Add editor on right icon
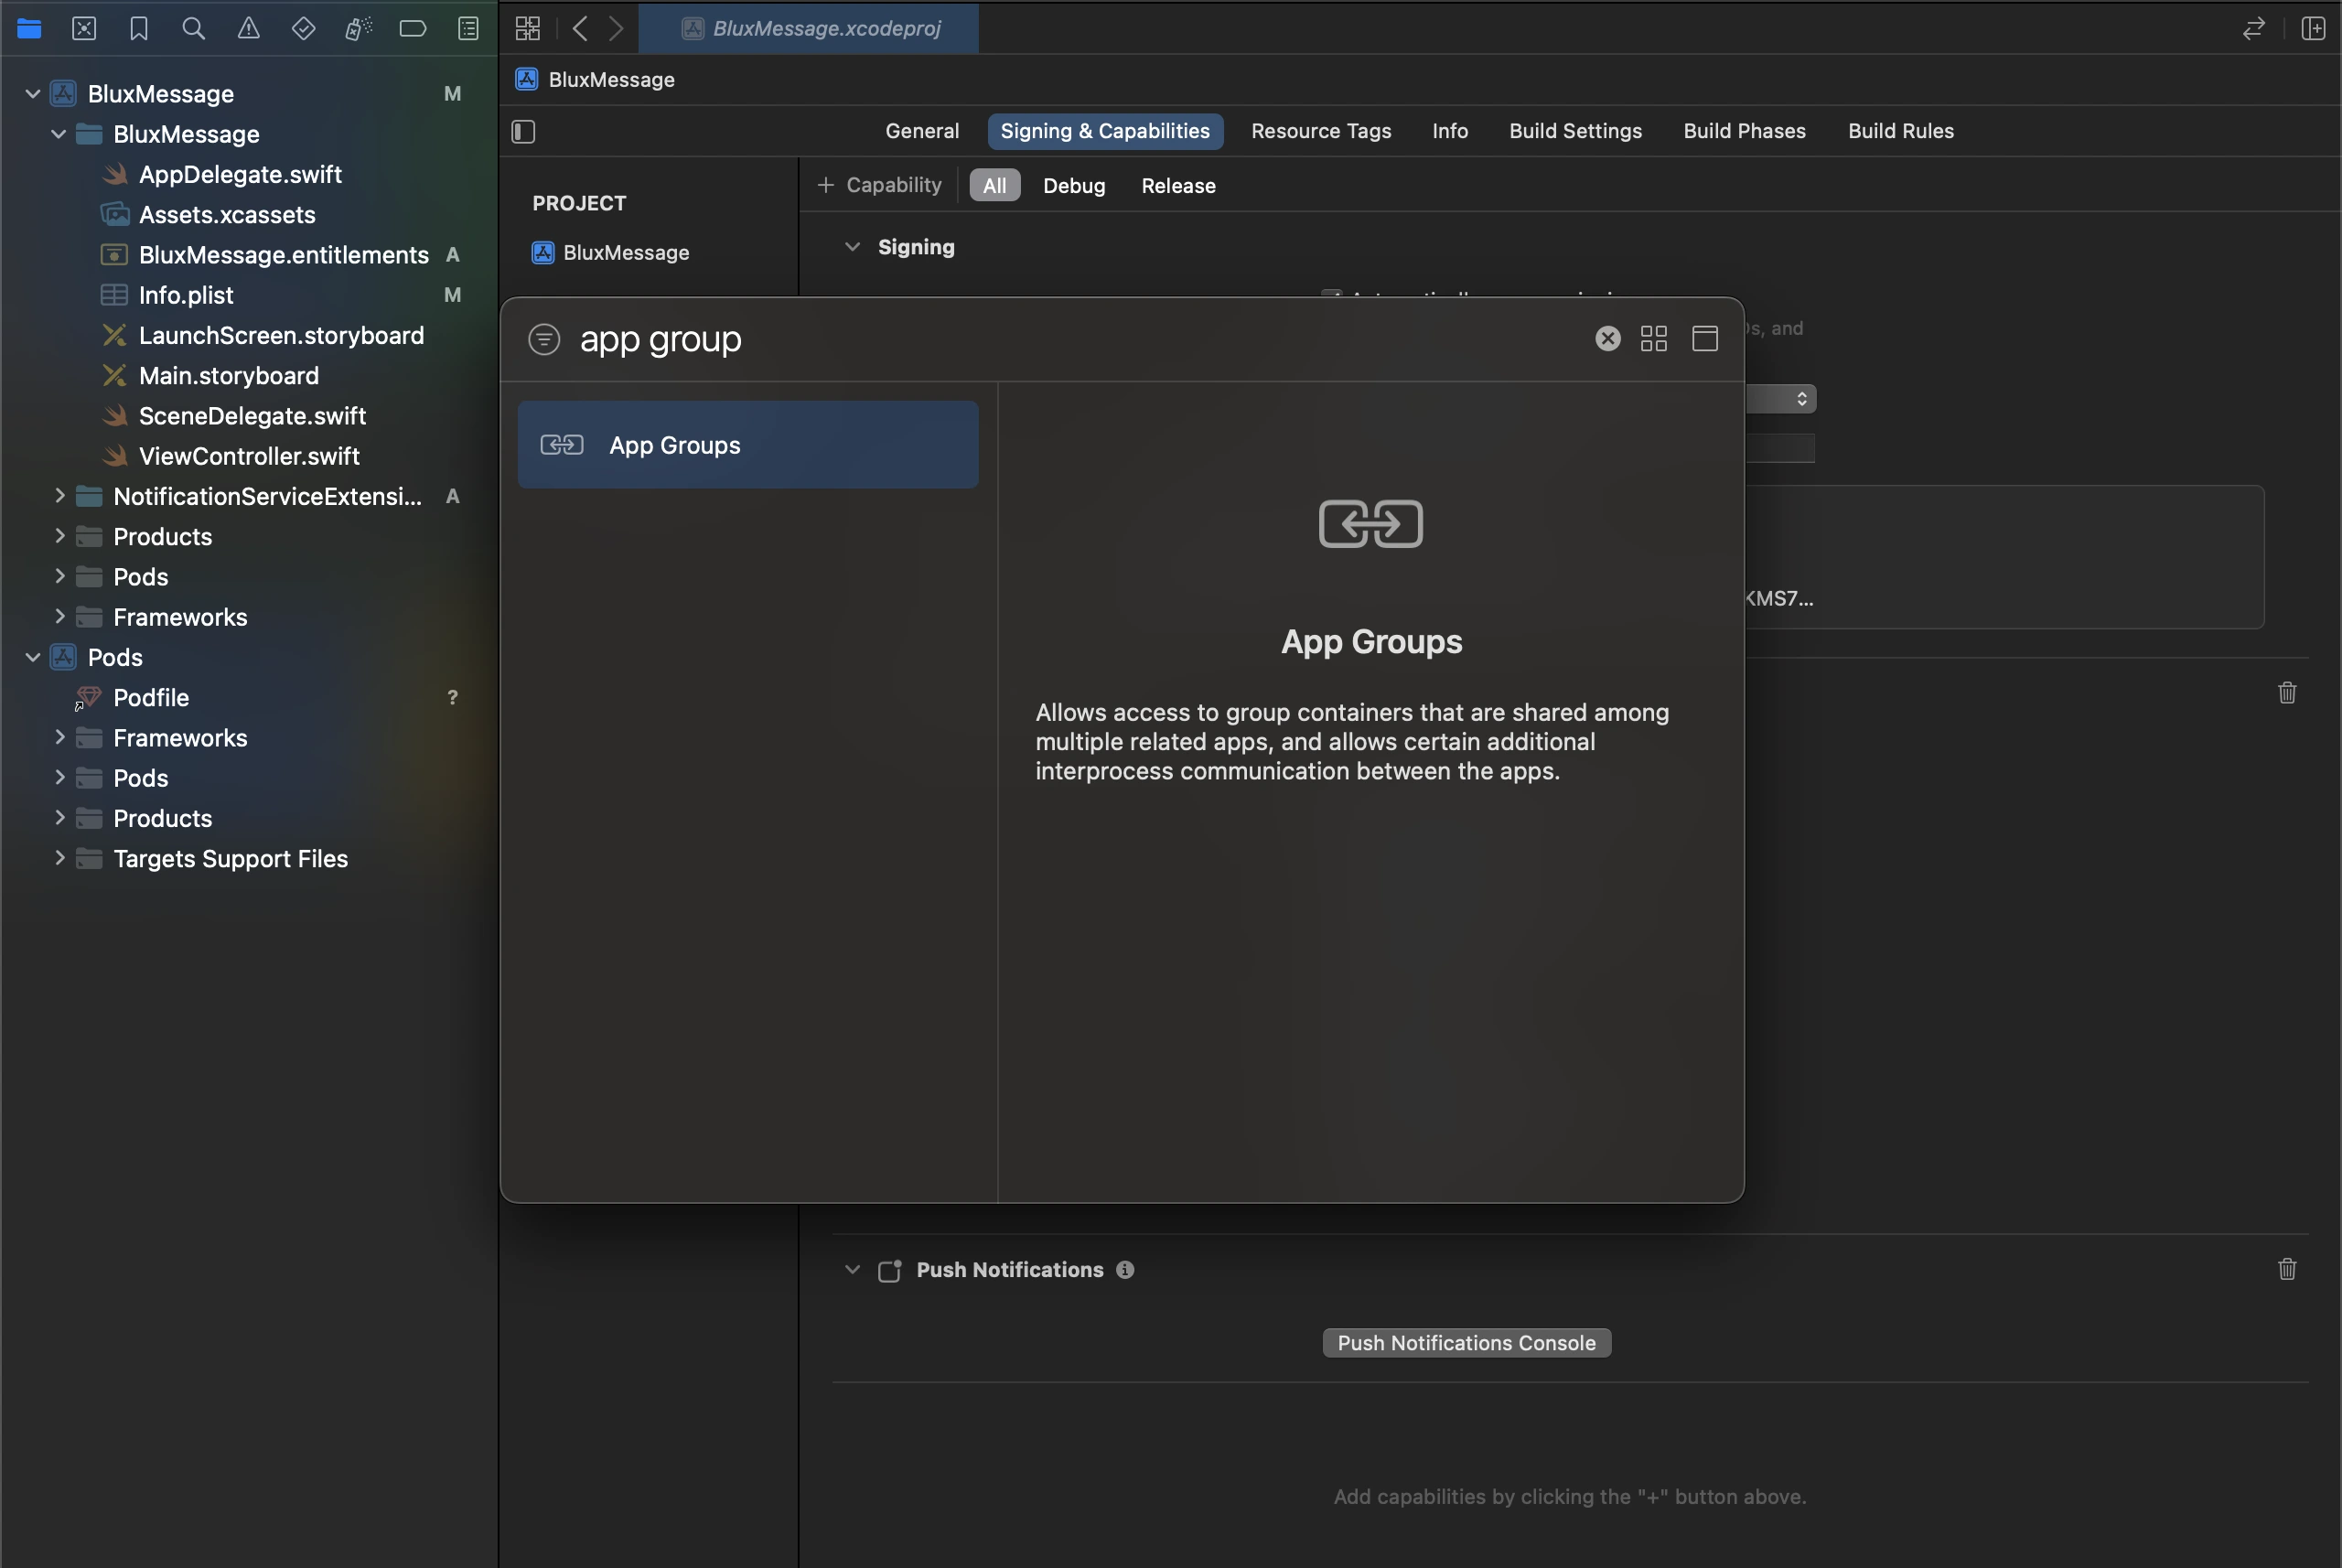Viewport: 2342px width, 1568px height. tap(2313, 28)
